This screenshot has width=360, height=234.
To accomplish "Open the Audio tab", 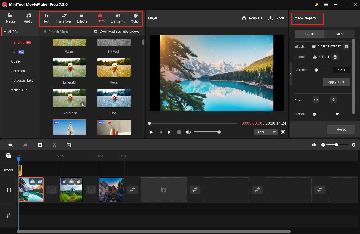I will coord(28,18).
